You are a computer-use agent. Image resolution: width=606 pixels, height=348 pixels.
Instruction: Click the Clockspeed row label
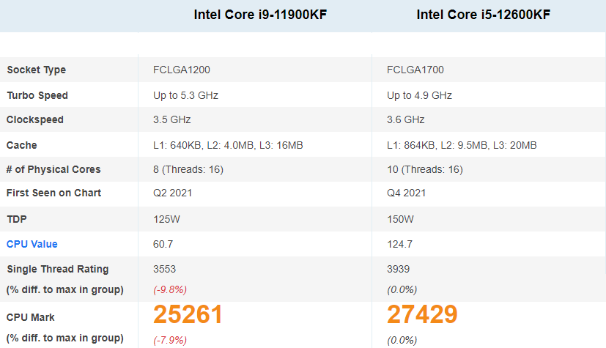pyautogui.click(x=34, y=119)
